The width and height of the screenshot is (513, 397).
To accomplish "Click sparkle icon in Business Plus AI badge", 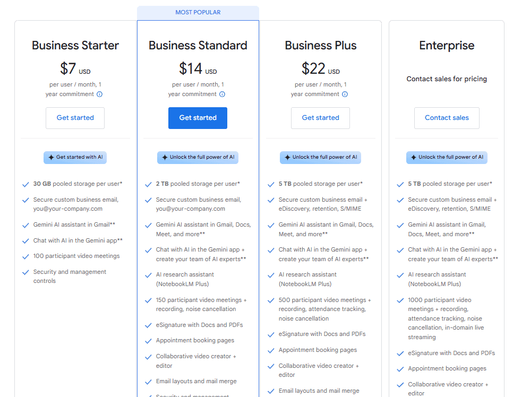I will point(288,157).
